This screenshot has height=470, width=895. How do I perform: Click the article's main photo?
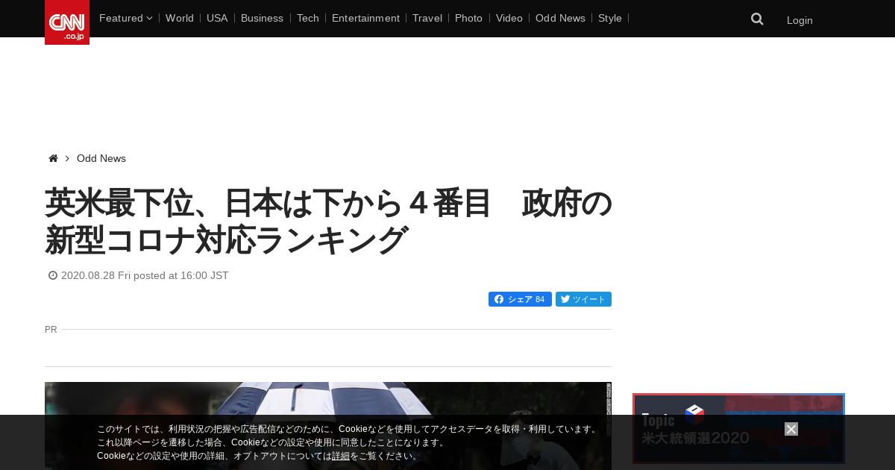pyautogui.click(x=328, y=426)
